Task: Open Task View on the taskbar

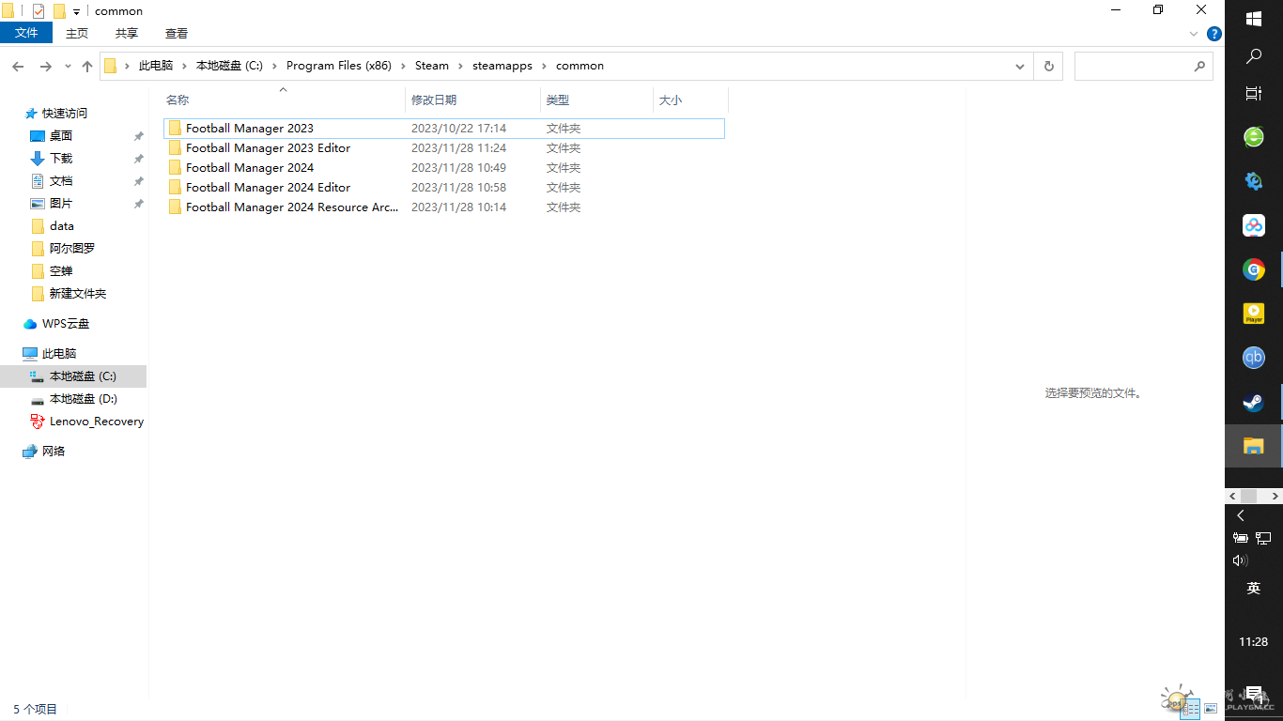Action: (x=1253, y=93)
